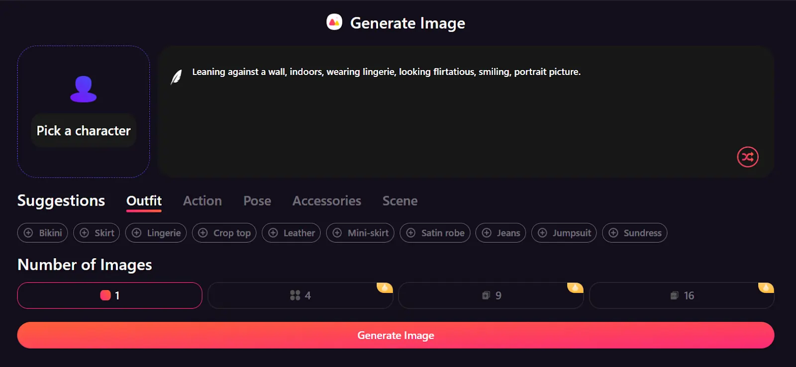Select 4 images option
This screenshot has height=367, width=796.
[300, 295]
